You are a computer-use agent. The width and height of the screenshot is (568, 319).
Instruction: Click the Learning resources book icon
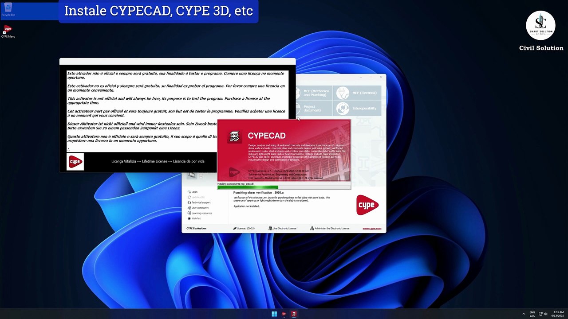pyautogui.click(x=189, y=213)
